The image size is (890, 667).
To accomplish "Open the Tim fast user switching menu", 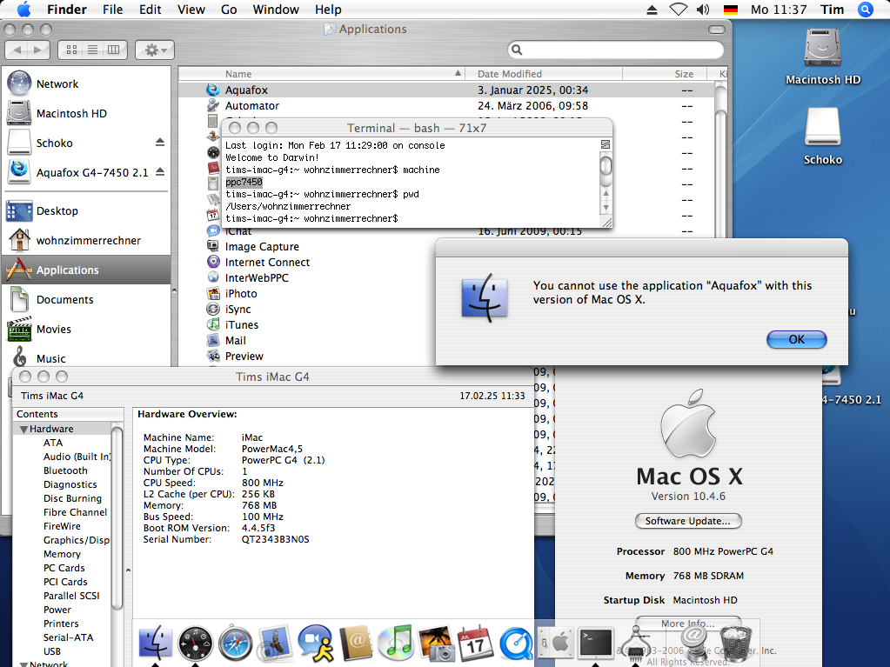I will 832,10.
